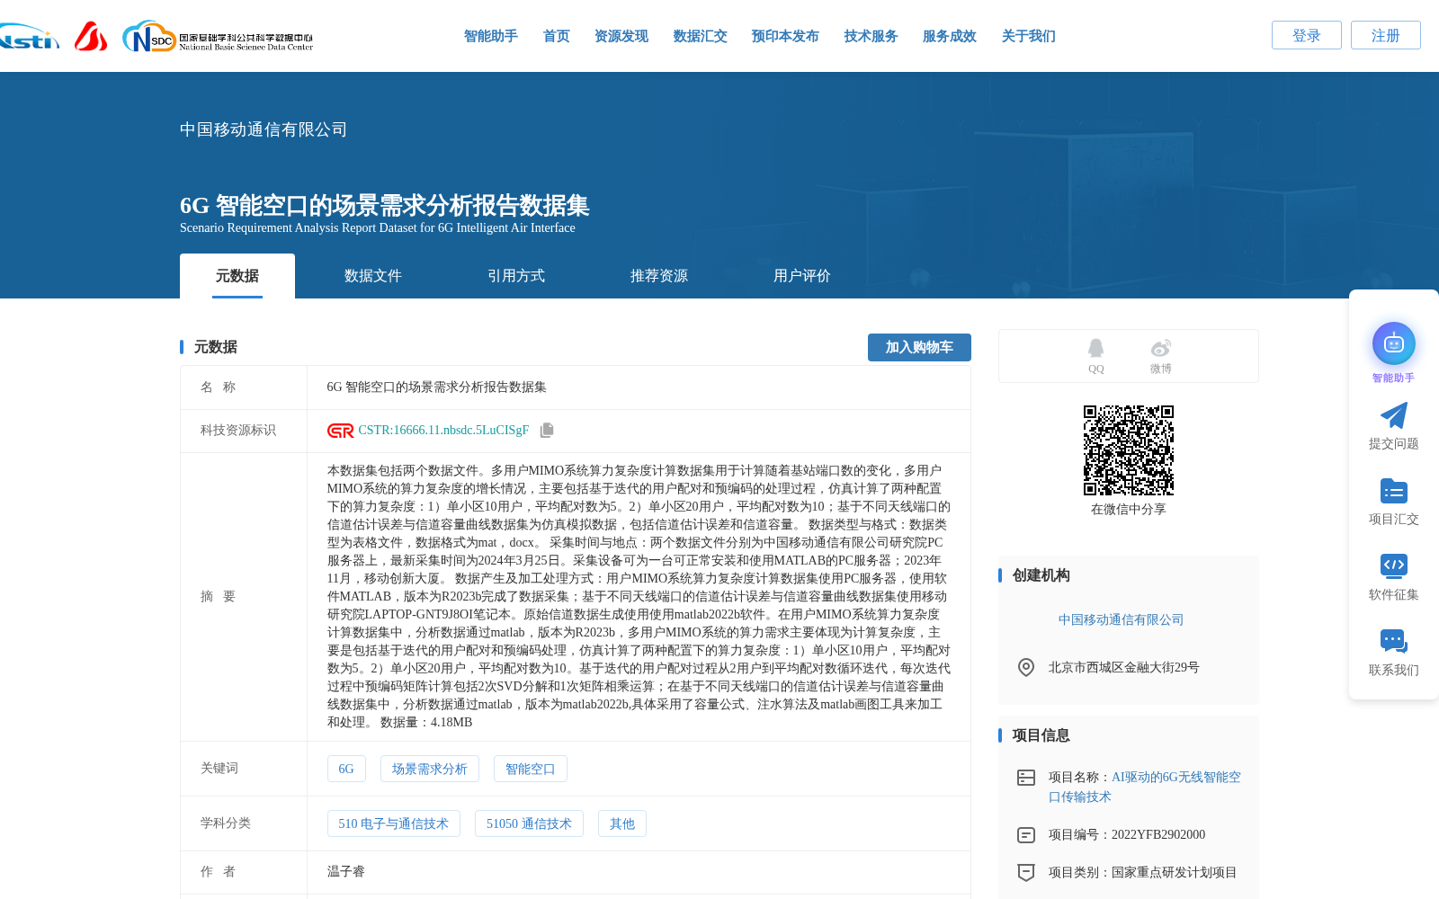The image size is (1439, 899).
Task: Open 智能助手 in the top navigation
Action: (491, 36)
